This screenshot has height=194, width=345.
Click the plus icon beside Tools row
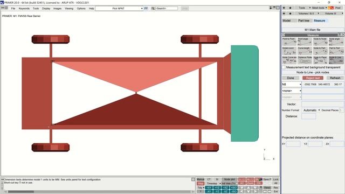click(284, 8)
